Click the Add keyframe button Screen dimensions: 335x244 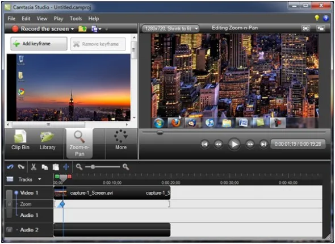tap(39, 44)
